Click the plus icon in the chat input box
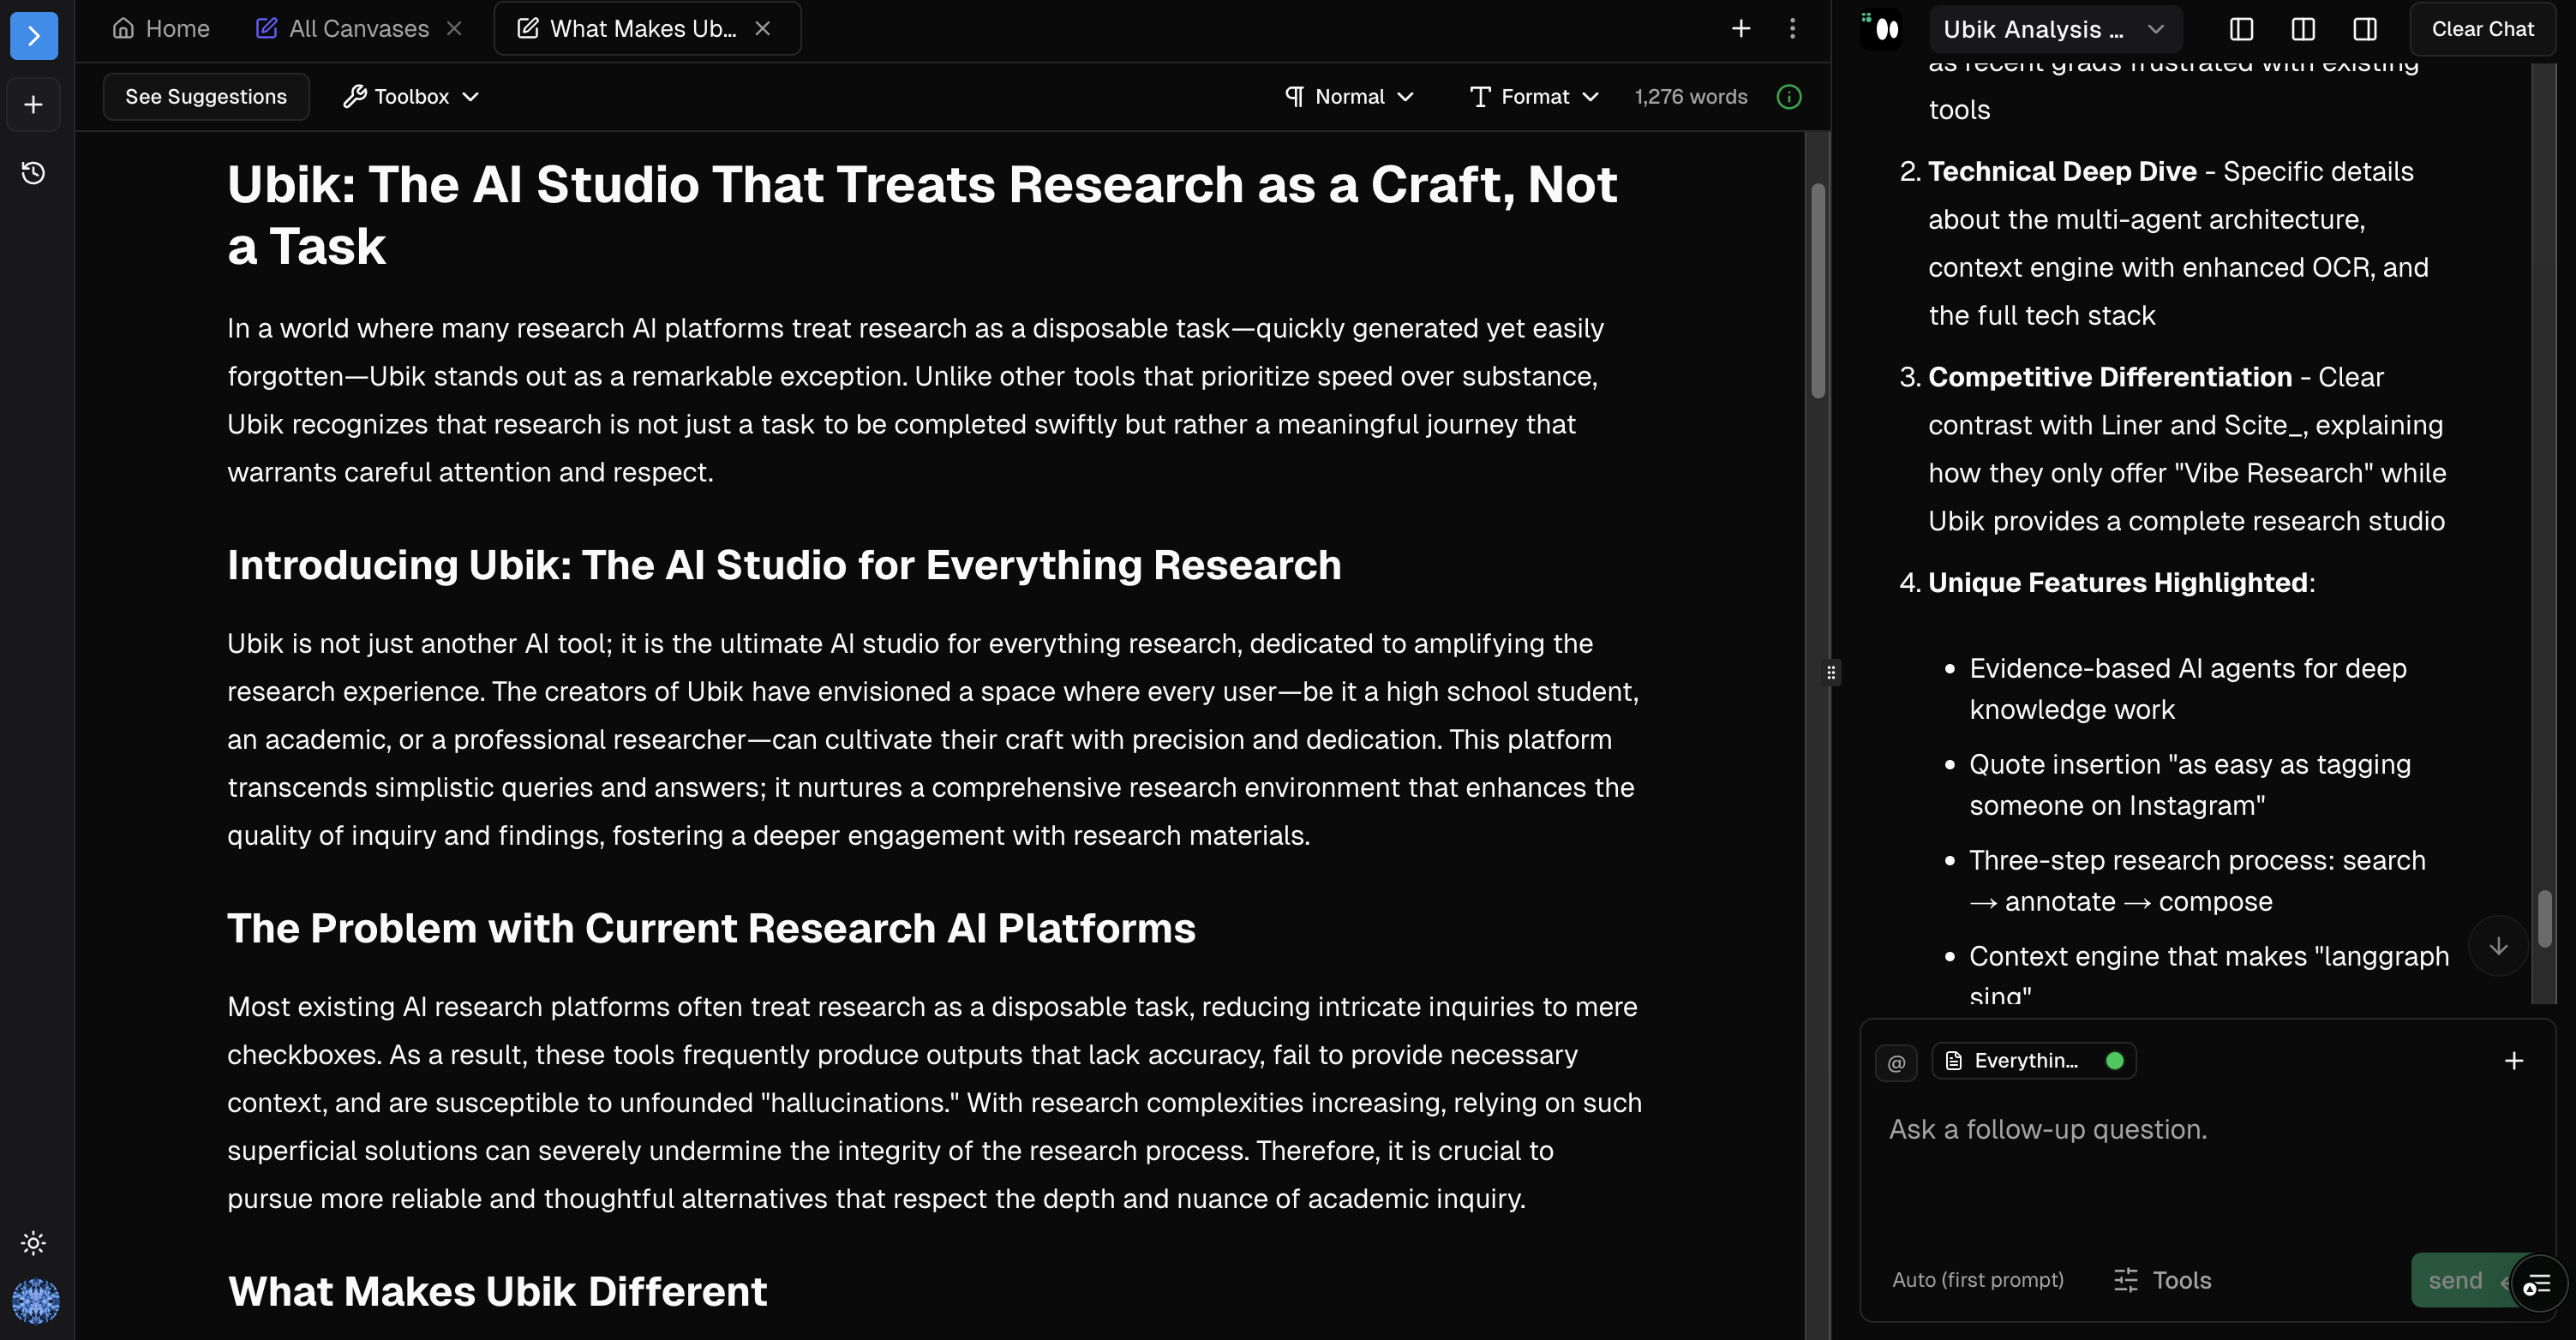2576x1340 pixels. click(2514, 1061)
